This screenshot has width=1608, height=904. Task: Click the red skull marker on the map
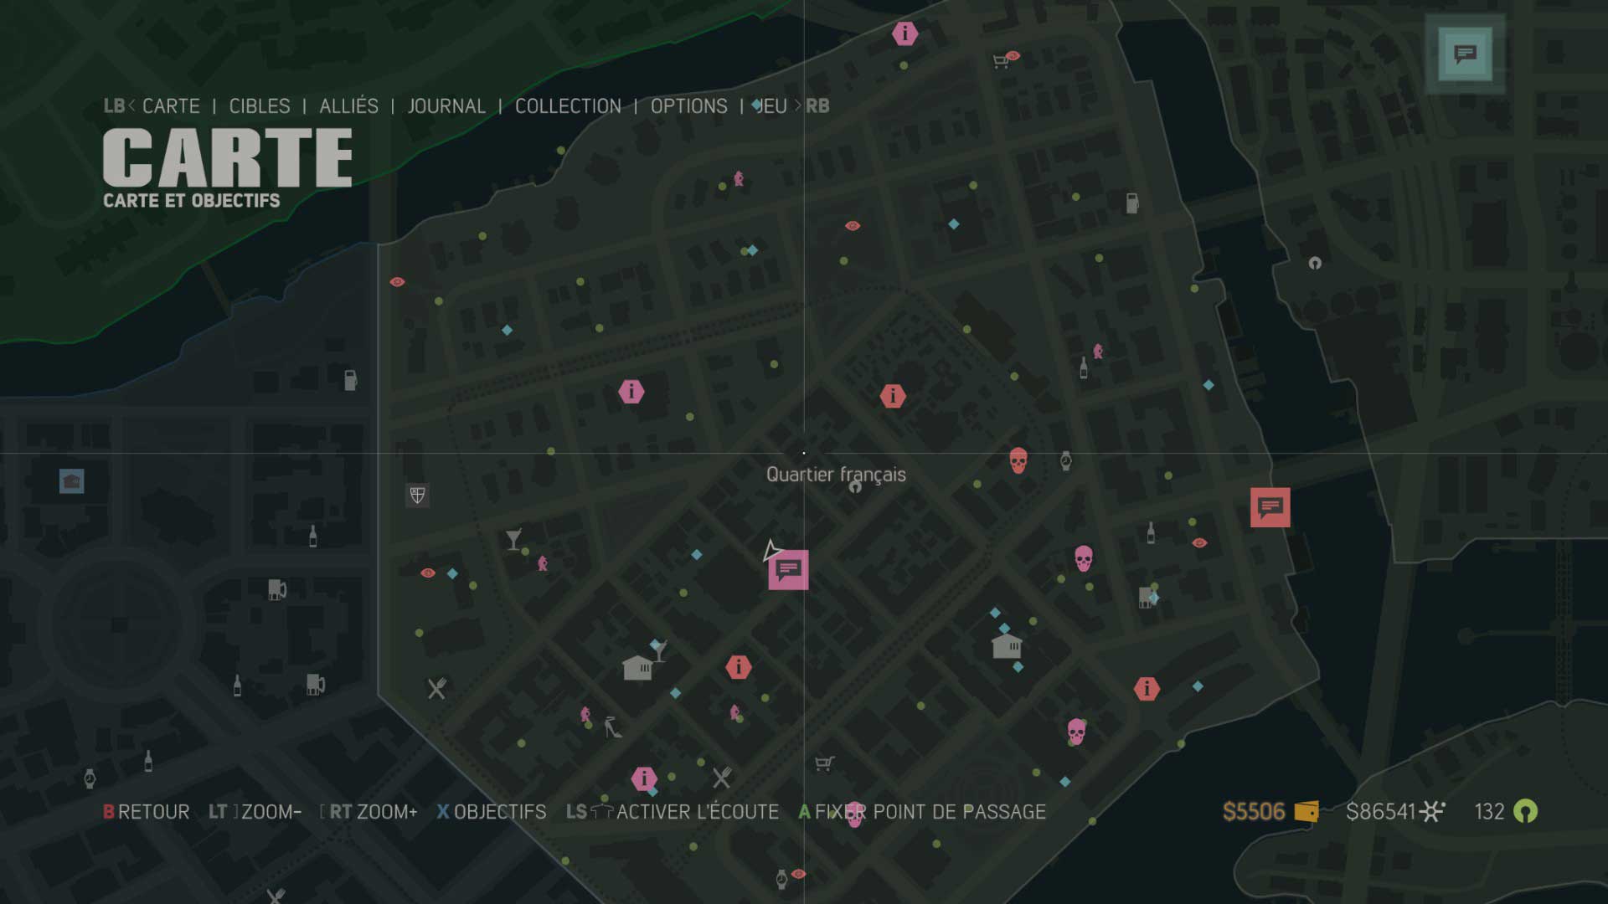point(1018,460)
